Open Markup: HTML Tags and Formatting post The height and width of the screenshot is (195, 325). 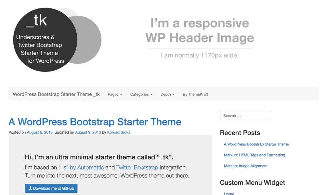tap(254, 155)
